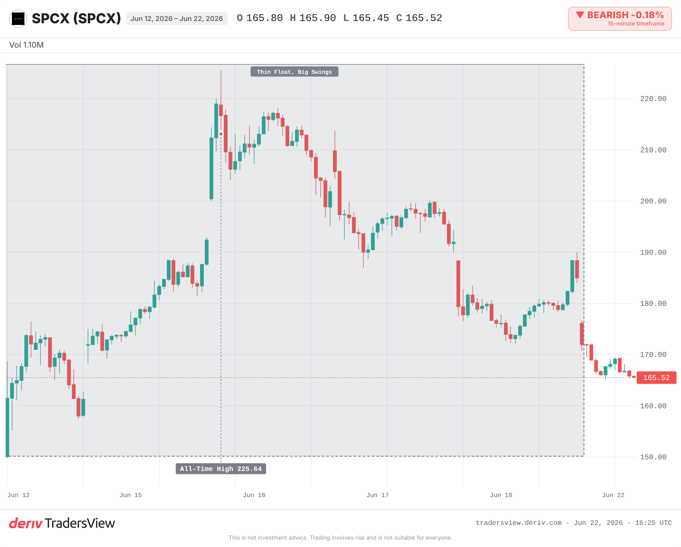Click the open value O 165.80
This screenshot has height=547, width=681.
(x=260, y=18)
